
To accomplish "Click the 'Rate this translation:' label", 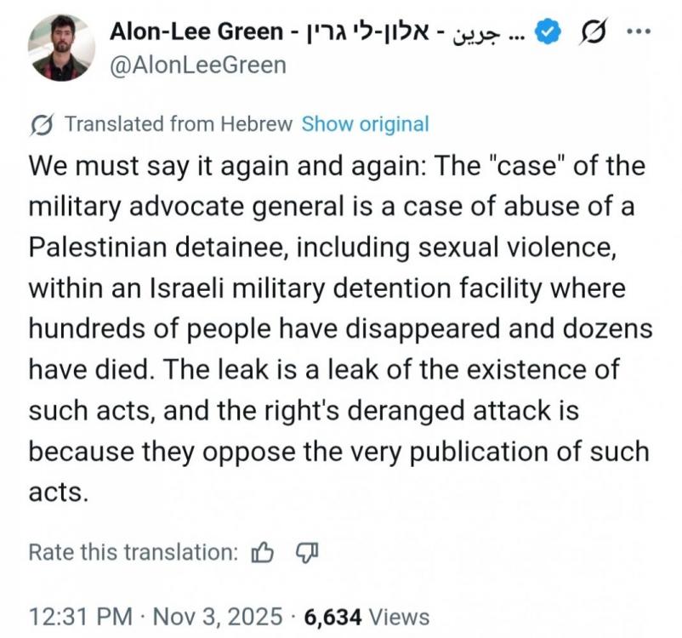I will point(134,552).
